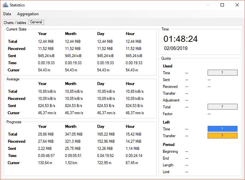Click the Period Beginning label
Viewport: 245px width, 180px height.
click(x=170, y=152)
